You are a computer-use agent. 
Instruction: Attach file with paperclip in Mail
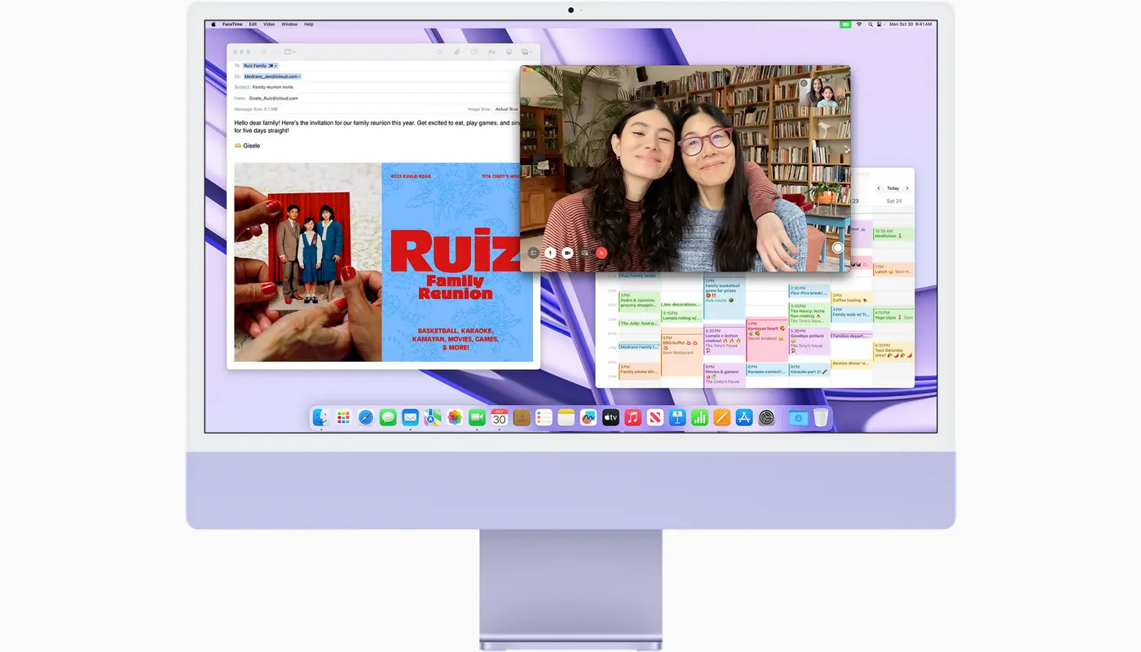[456, 51]
